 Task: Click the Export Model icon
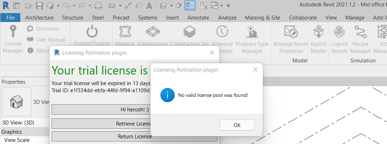point(319,32)
